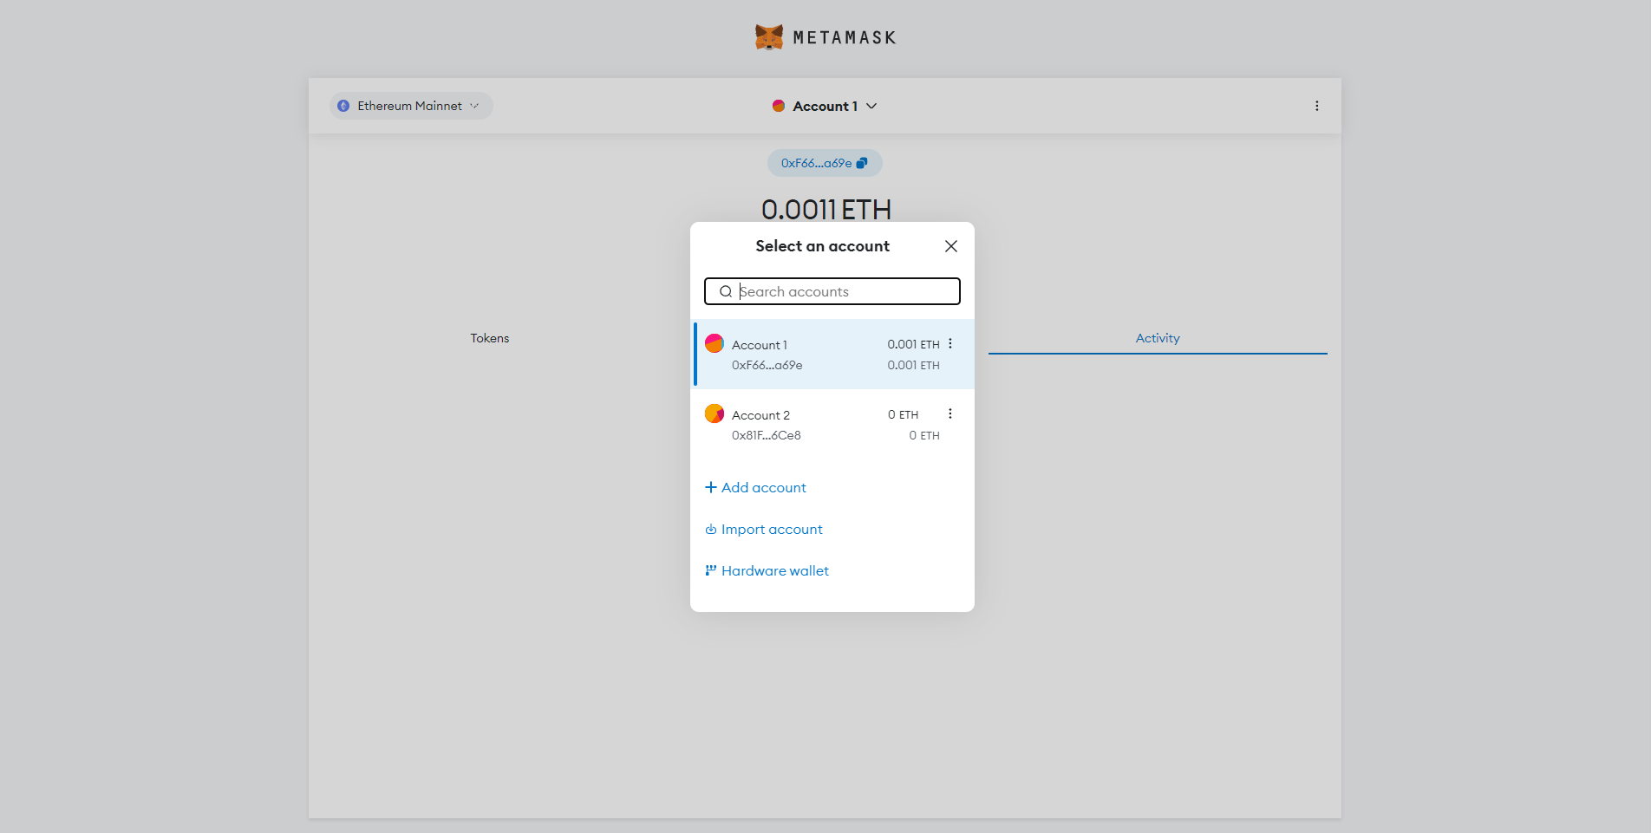1651x833 pixels.
Task: Click the Account 2 avatar in list
Action: (715, 413)
